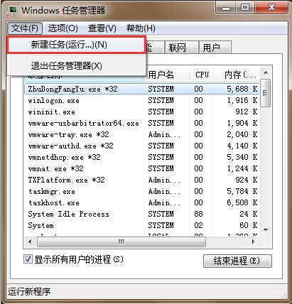The width and height of the screenshot is (292, 304).
Task: Switch to the 用户 tab
Action: tap(215, 48)
